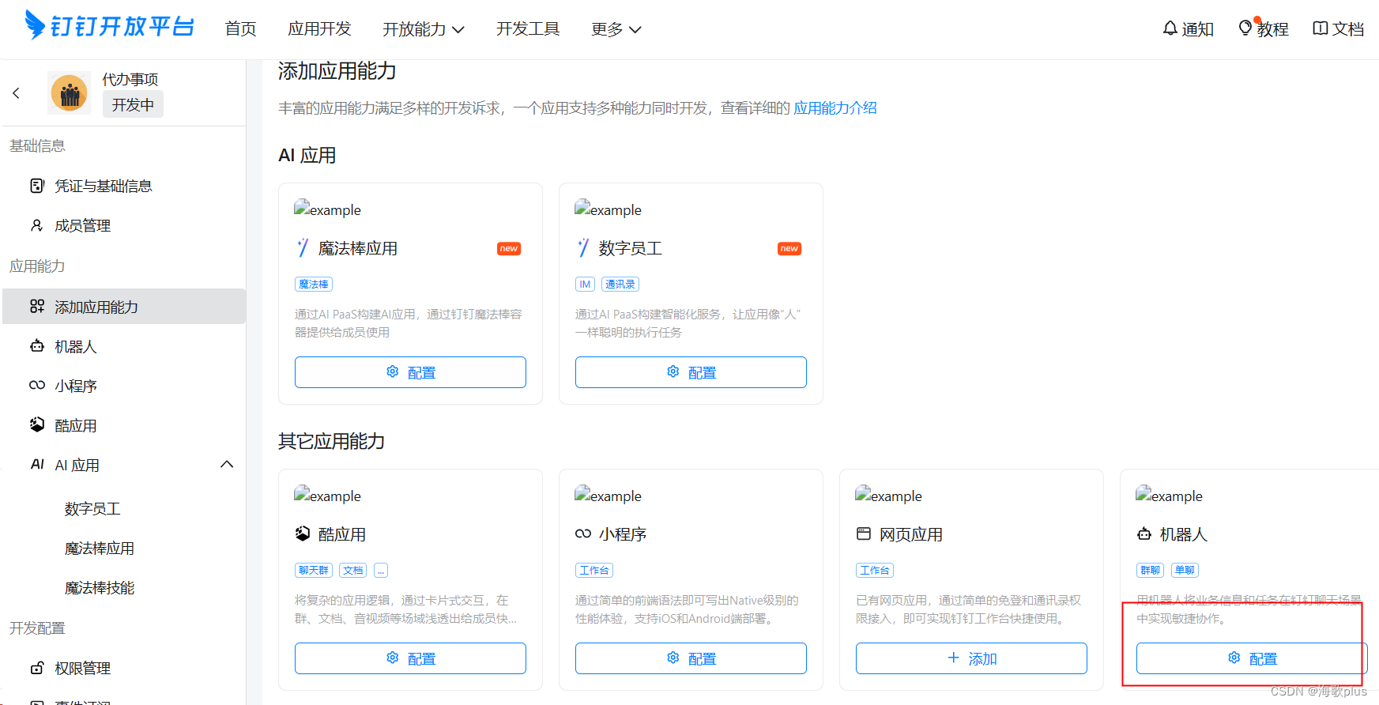Go back using the left arrow
This screenshot has height=705, width=1379.
[16, 93]
